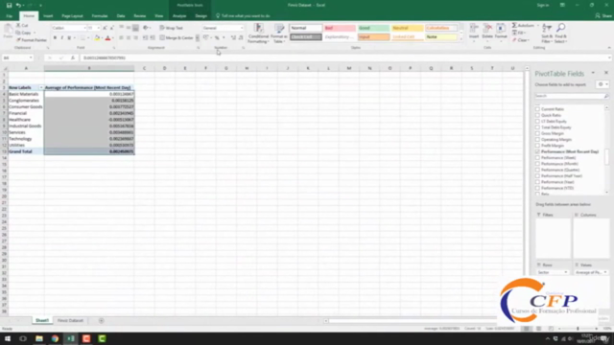Click Merge & Center

[177, 38]
